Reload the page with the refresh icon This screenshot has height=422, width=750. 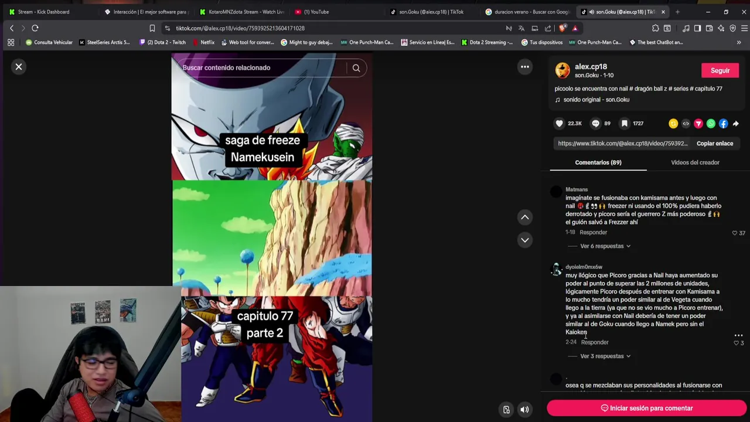point(35,28)
